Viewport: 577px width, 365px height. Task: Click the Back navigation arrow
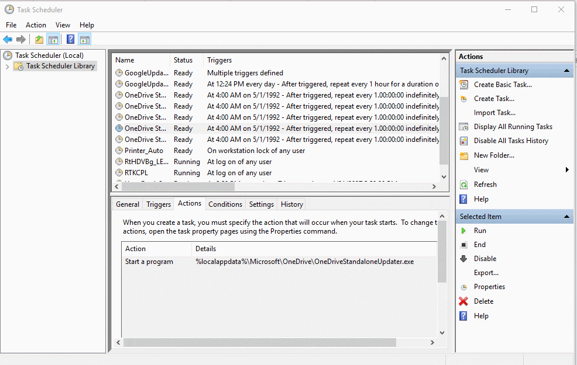tap(8, 39)
